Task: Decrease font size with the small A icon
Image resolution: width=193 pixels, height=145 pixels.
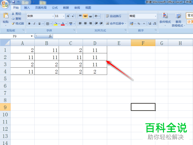Action: (73, 16)
